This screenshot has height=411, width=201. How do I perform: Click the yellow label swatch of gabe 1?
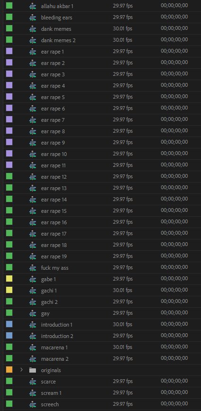coord(9,279)
